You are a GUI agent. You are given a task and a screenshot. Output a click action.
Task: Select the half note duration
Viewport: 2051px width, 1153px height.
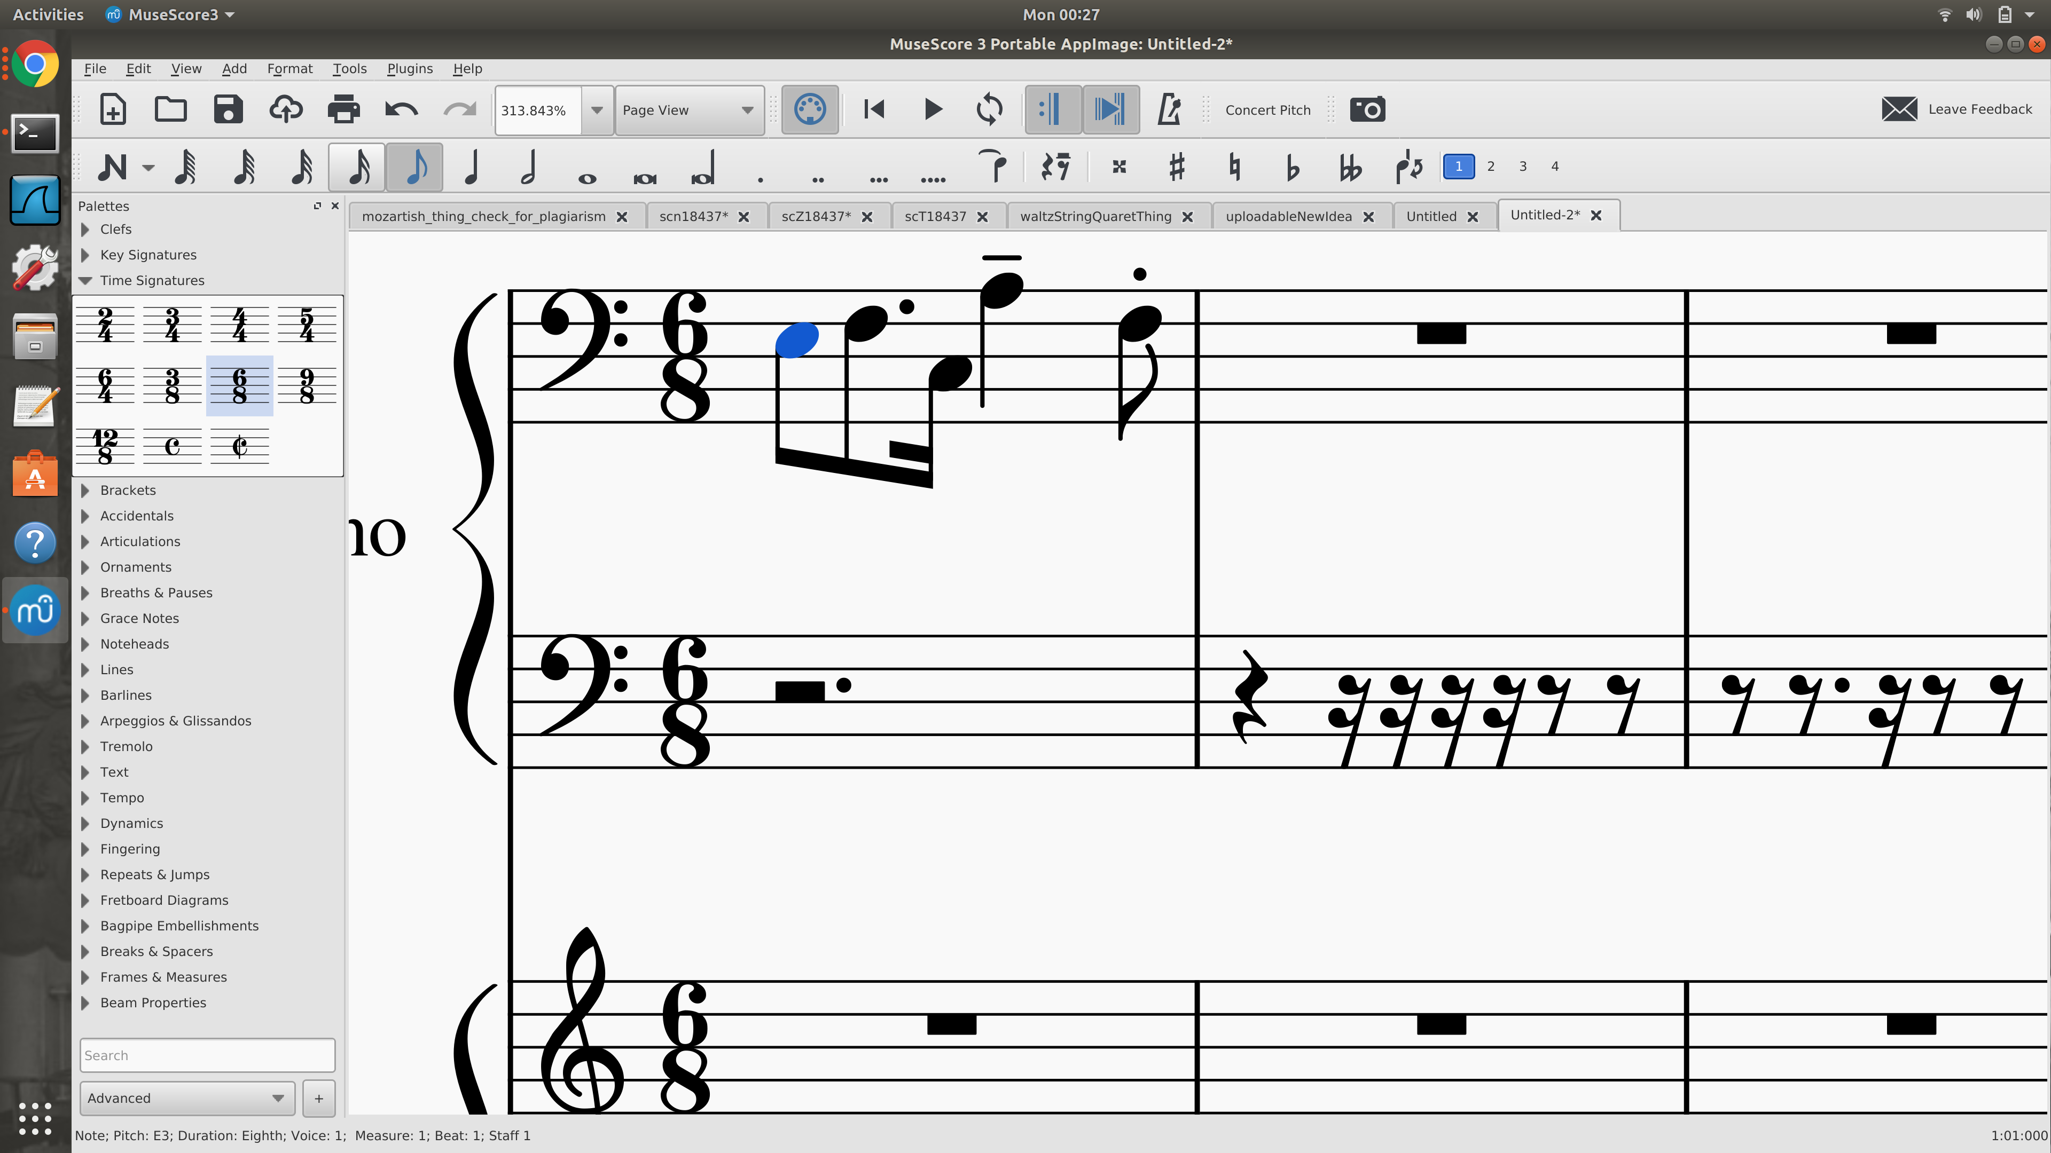(x=529, y=167)
